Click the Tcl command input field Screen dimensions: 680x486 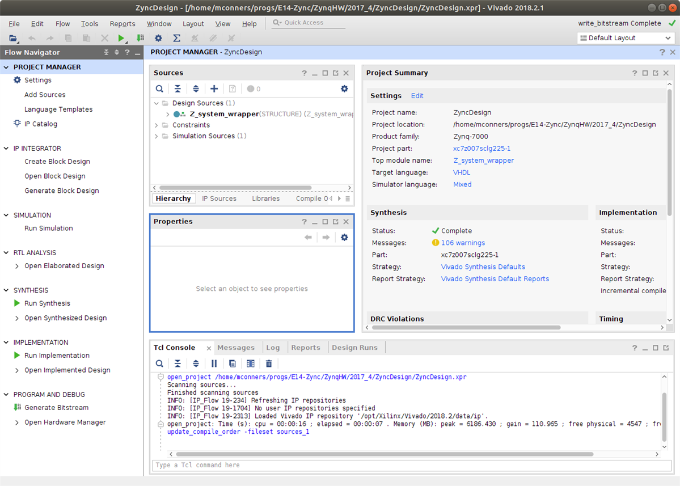[x=411, y=465]
